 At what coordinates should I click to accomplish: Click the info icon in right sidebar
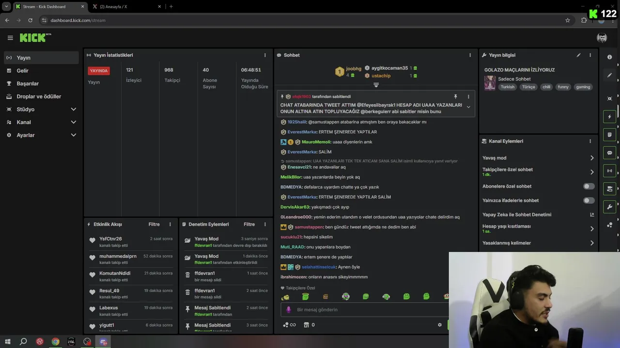point(609,57)
